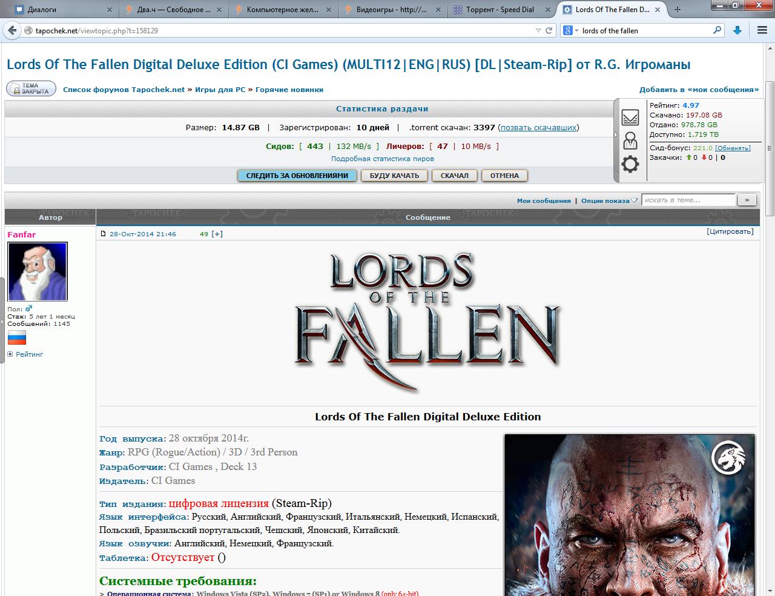
Task: Click the 'Буду качать' button
Action: (x=394, y=176)
